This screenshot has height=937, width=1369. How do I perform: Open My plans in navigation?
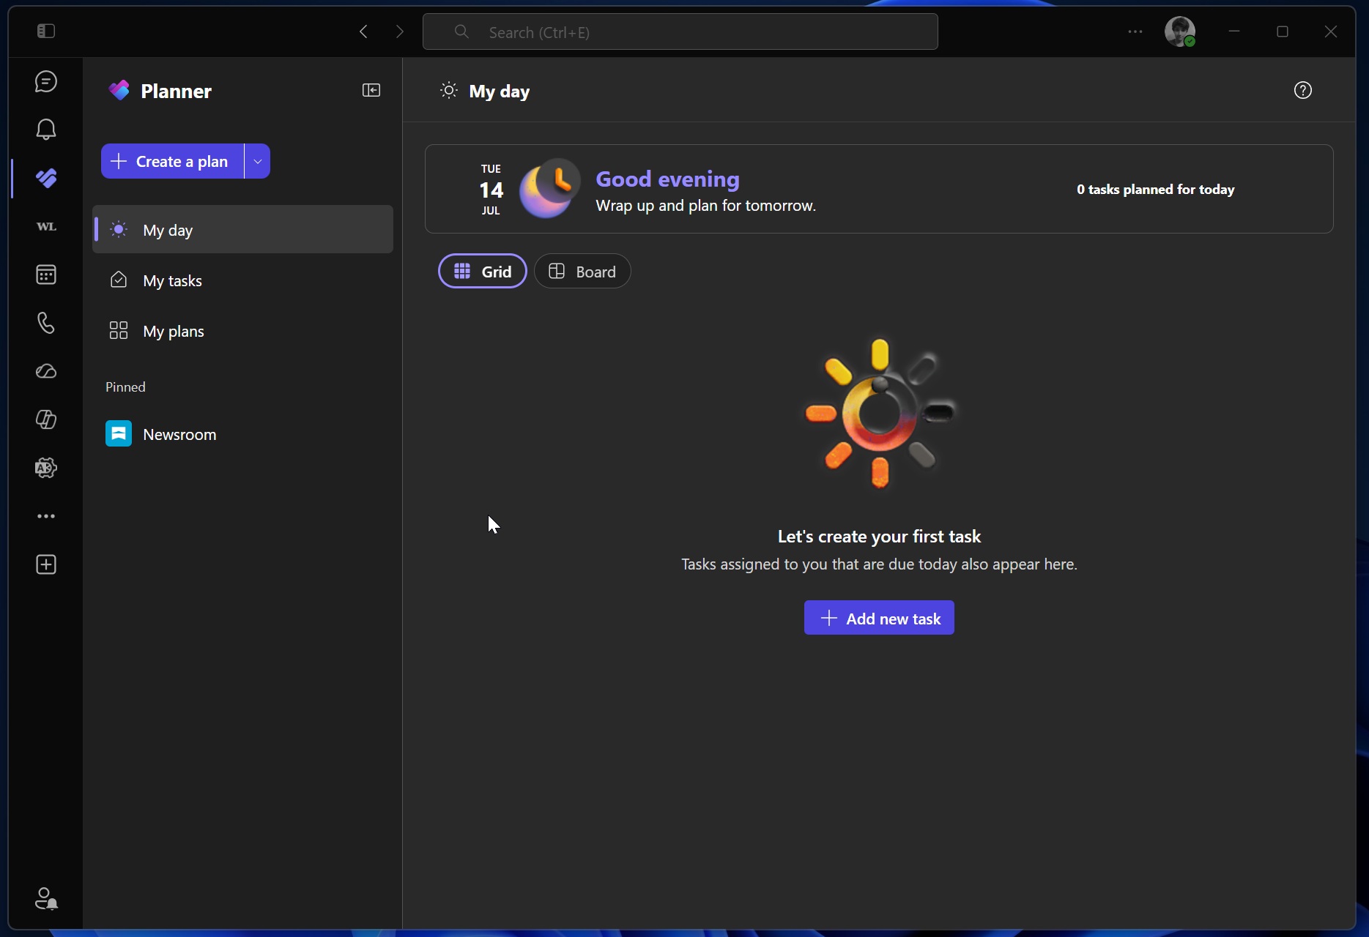point(242,331)
